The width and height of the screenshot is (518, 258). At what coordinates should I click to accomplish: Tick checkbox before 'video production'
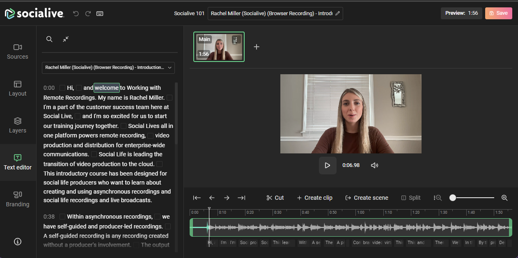click(x=151, y=135)
